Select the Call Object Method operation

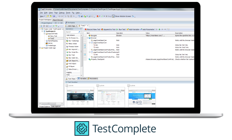tap(73, 61)
